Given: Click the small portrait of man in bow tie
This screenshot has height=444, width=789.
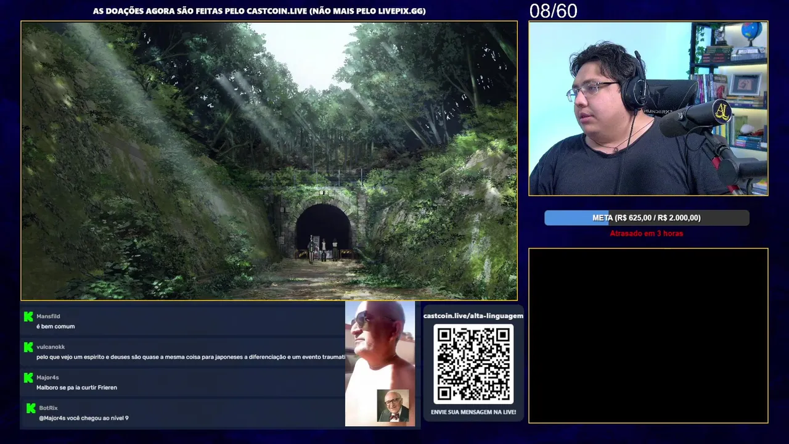Looking at the screenshot, I should point(393,406).
